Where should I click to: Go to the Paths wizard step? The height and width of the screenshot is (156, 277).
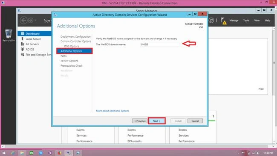(x=63, y=56)
